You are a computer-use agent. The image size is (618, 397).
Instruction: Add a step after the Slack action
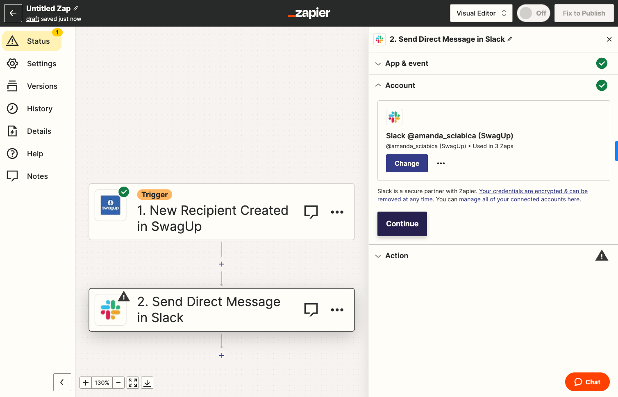coord(222,356)
